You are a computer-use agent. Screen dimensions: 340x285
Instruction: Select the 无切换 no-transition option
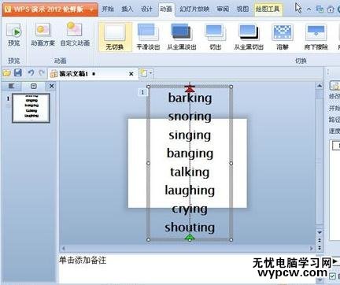coord(115,37)
